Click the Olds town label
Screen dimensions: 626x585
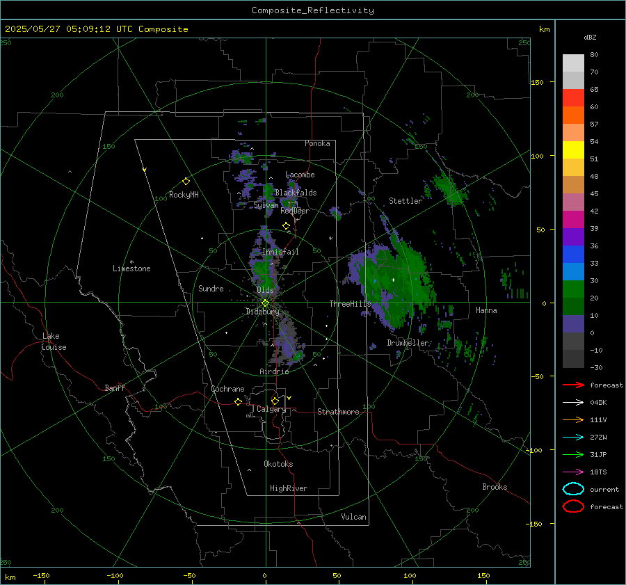[x=265, y=290]
